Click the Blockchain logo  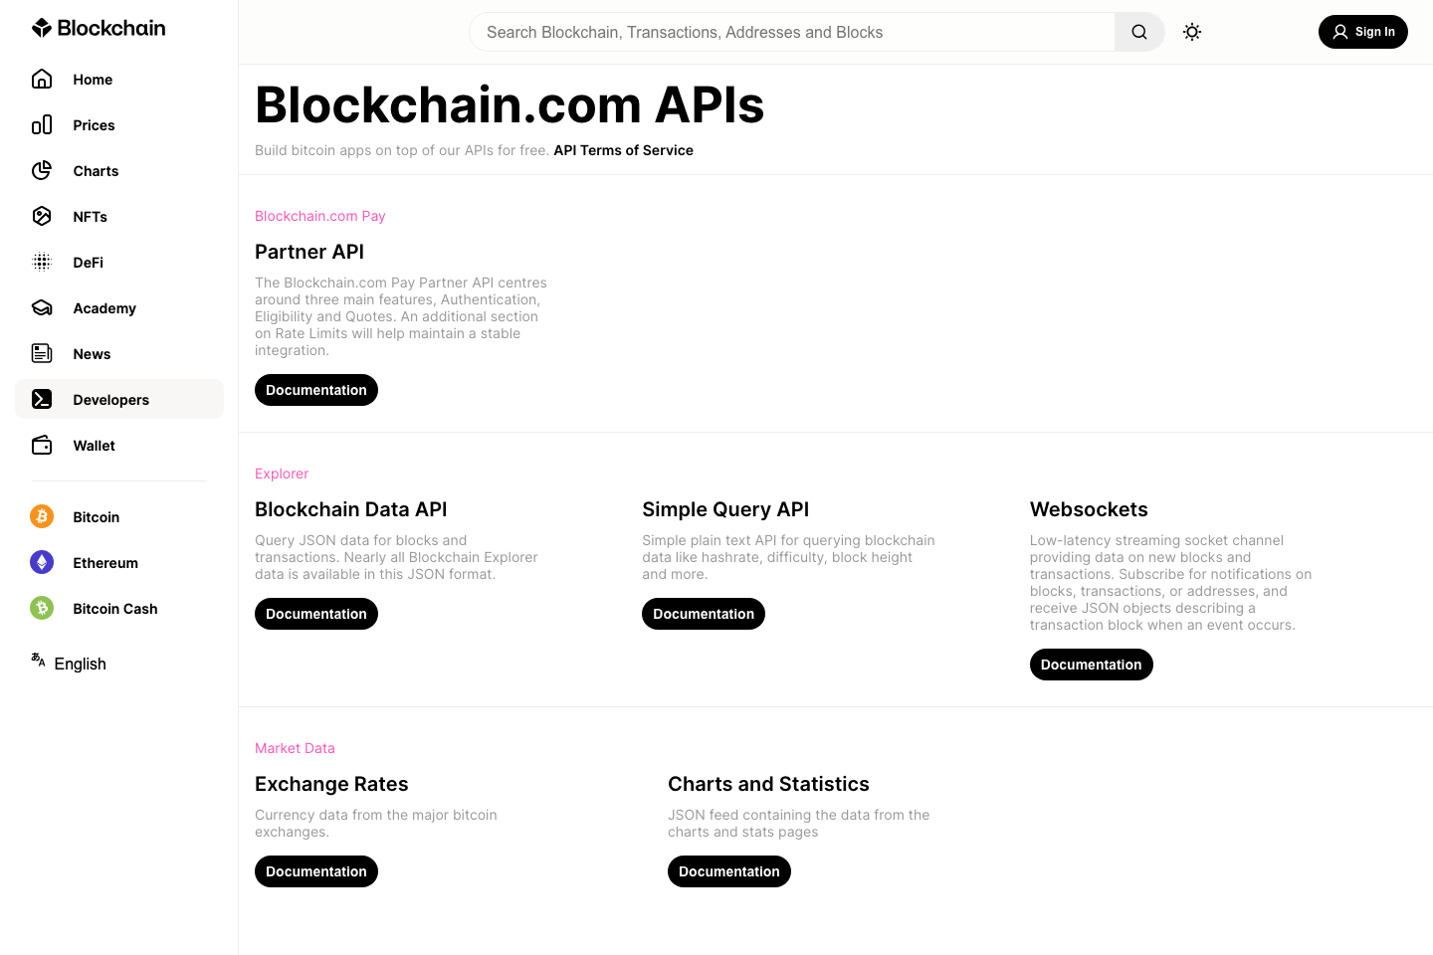click(98, 27)
